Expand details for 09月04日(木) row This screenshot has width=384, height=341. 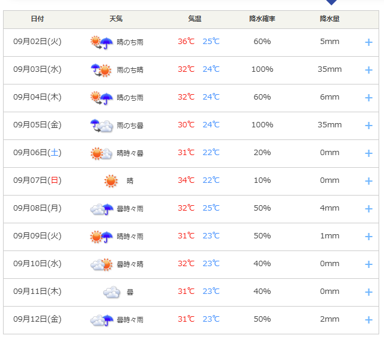click(x=369, y=98)
